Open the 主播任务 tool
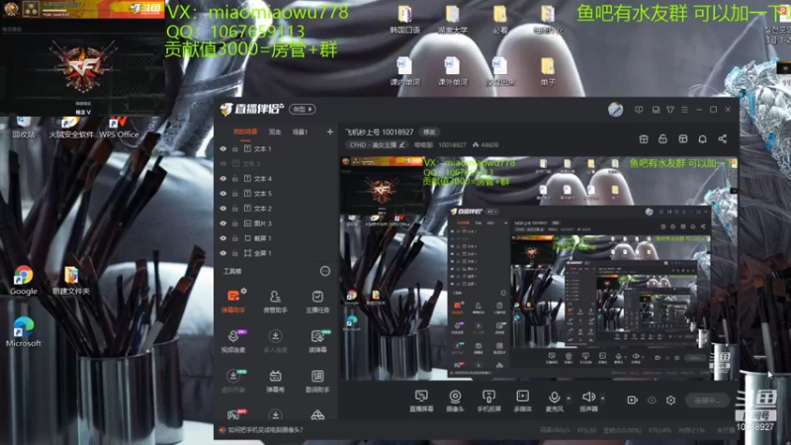The image size is (791, 445). click(x=317, y=301)
